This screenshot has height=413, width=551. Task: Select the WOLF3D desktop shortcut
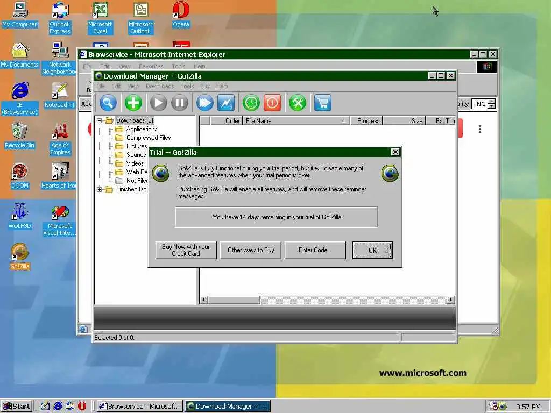[20, 217]
